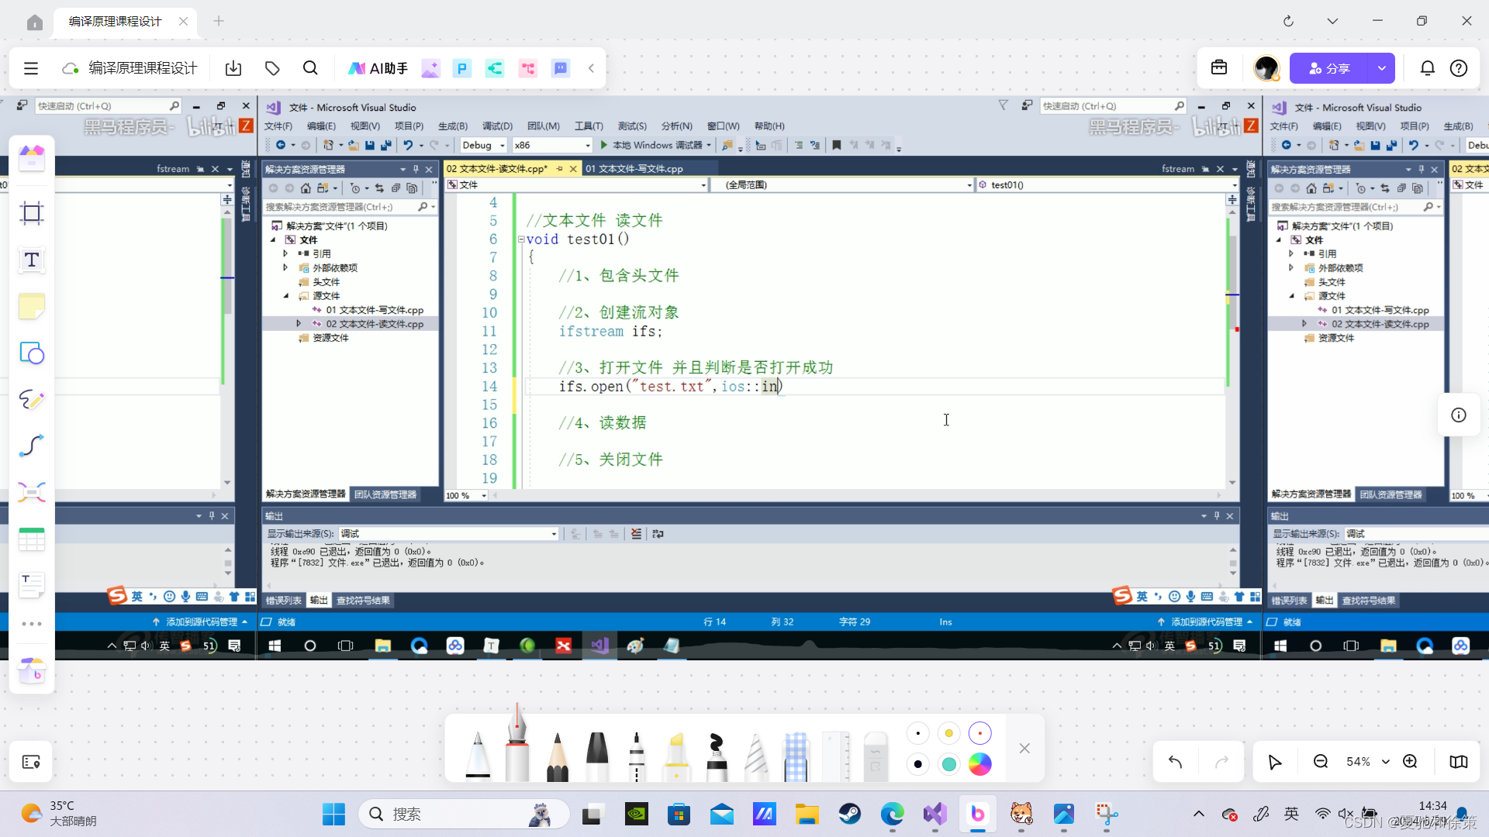1489x837 pixels.
Task: Pick the yellow highlighter pen
Action: pos(676,756)
